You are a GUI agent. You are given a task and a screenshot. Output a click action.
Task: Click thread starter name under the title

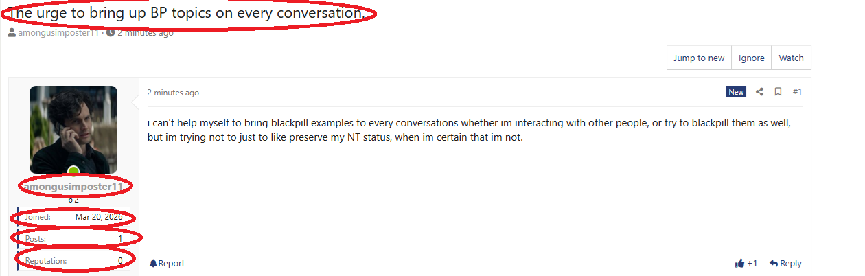[x=59, y=32]
